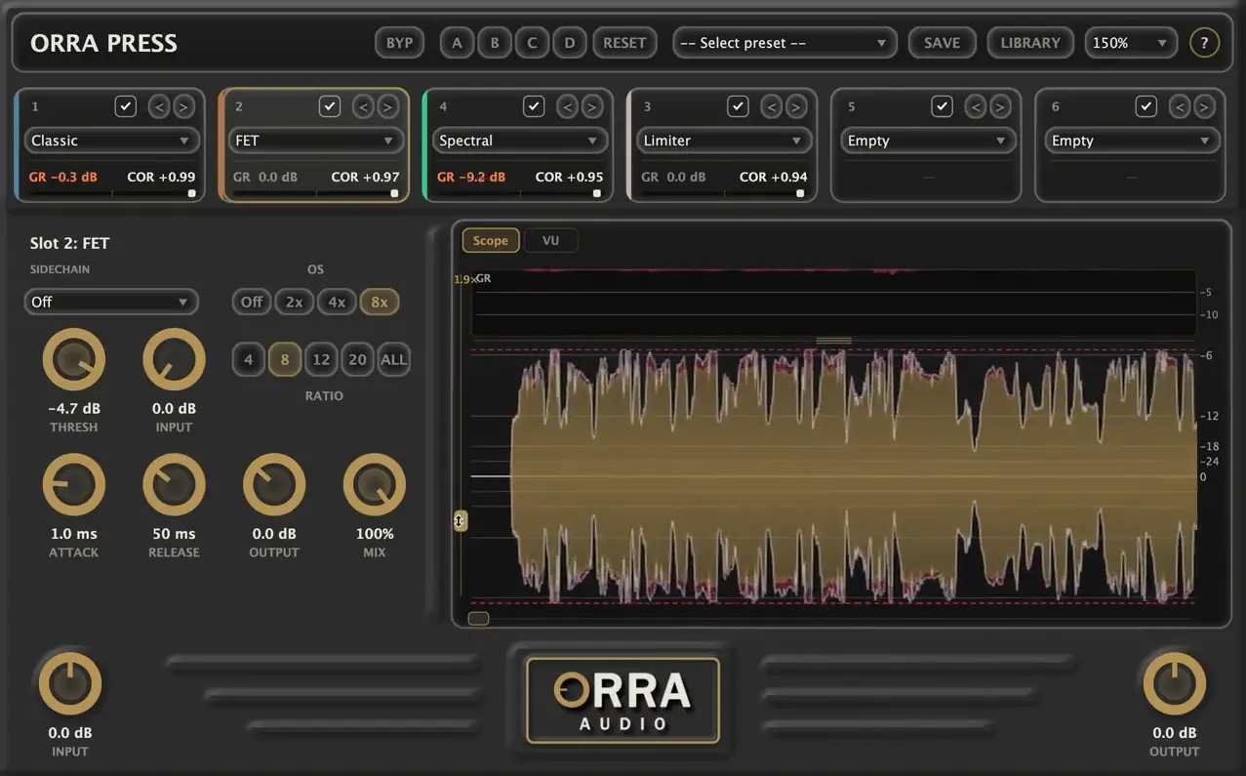Open the Select preset dropdown
Viewport: 1246px width, 776px height.
pyautogui.click(x=784, y=43)
